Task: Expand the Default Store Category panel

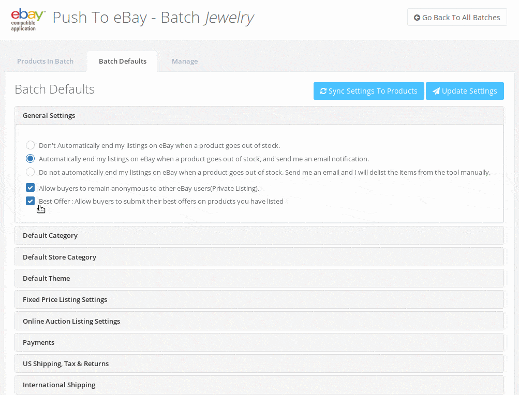Action: point(60,257)
